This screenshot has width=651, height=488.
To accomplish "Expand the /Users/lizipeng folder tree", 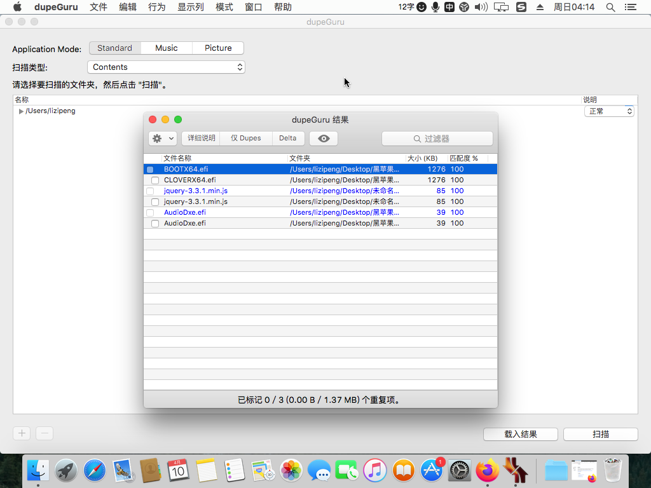I will pos(21,111).
